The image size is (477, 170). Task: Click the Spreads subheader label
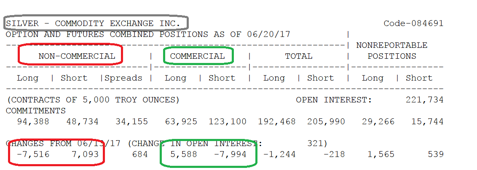(x=123, y=78)
